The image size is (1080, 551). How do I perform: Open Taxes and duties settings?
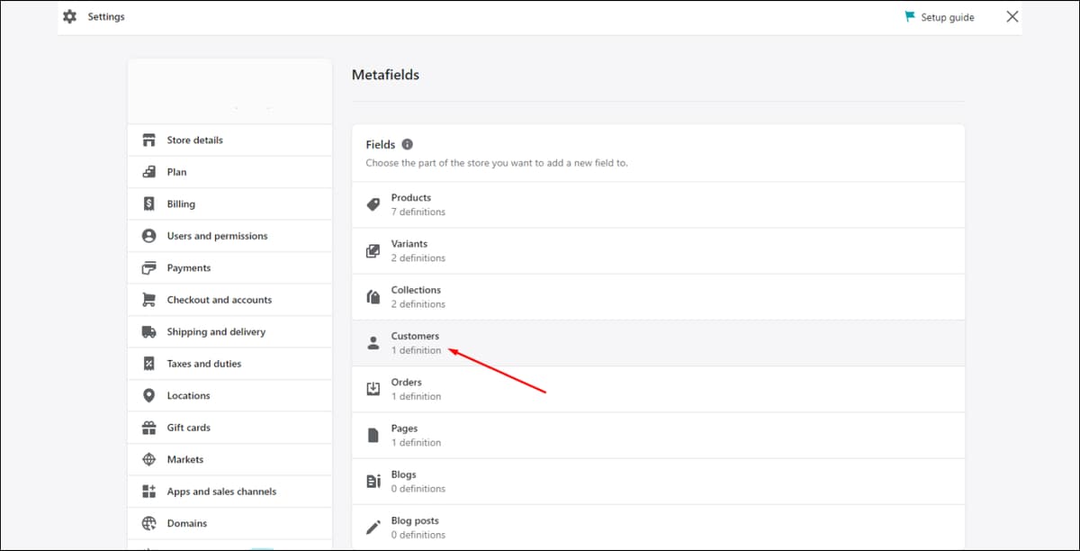pyautogui.click(x=229, y=364)
